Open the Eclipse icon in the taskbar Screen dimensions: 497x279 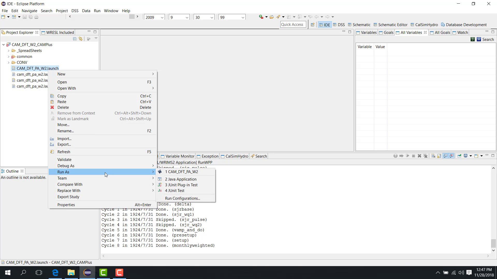[x=87, y=273]
